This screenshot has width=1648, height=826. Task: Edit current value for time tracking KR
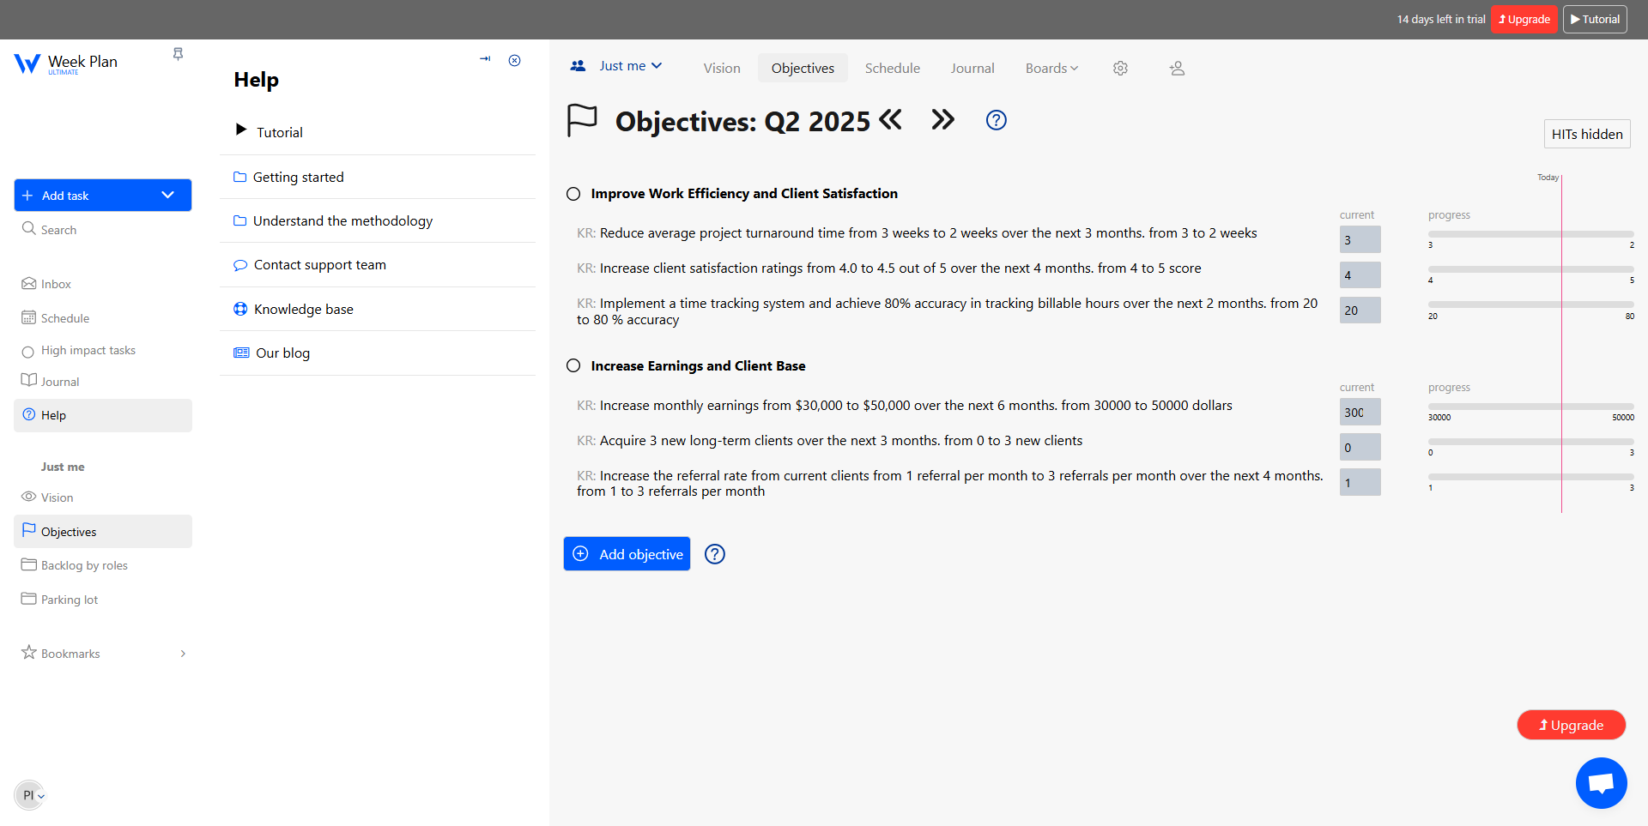[x=1360, y=310]
